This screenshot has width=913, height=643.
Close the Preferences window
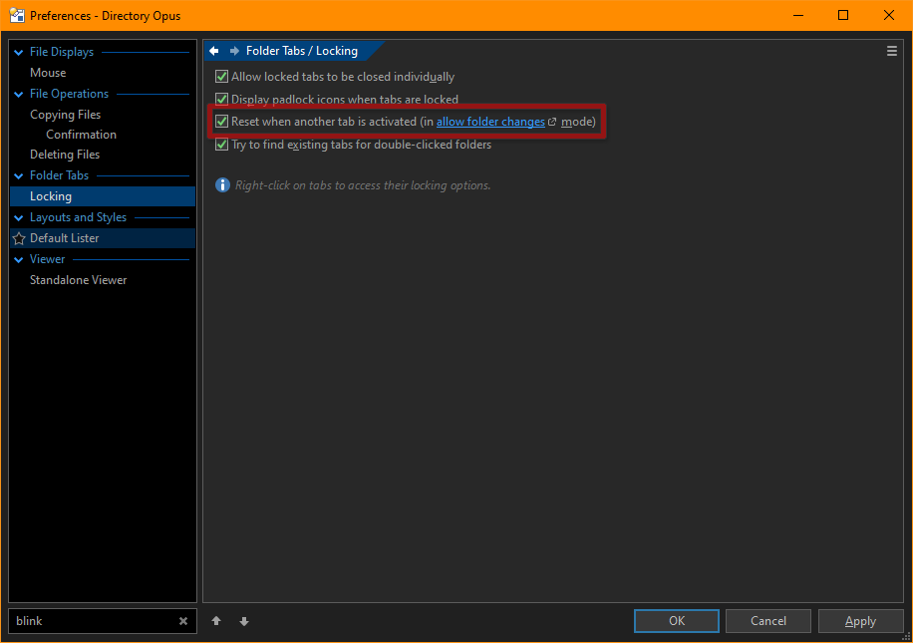[x=888, y=15]
